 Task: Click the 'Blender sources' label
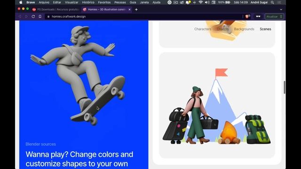[x=41, y=144]
